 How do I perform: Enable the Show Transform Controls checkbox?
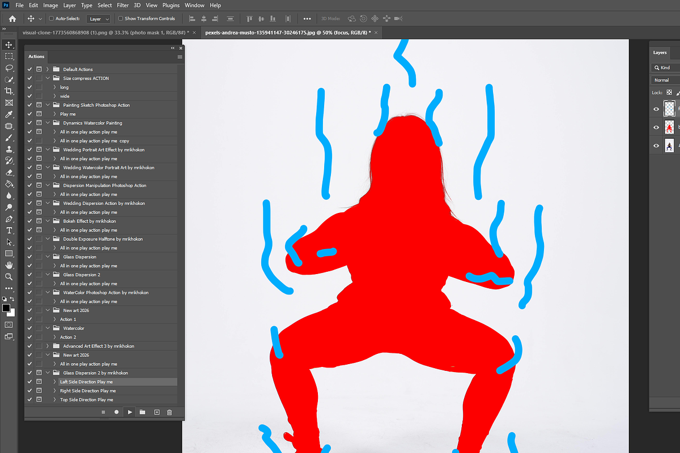(x=120, y=19)
